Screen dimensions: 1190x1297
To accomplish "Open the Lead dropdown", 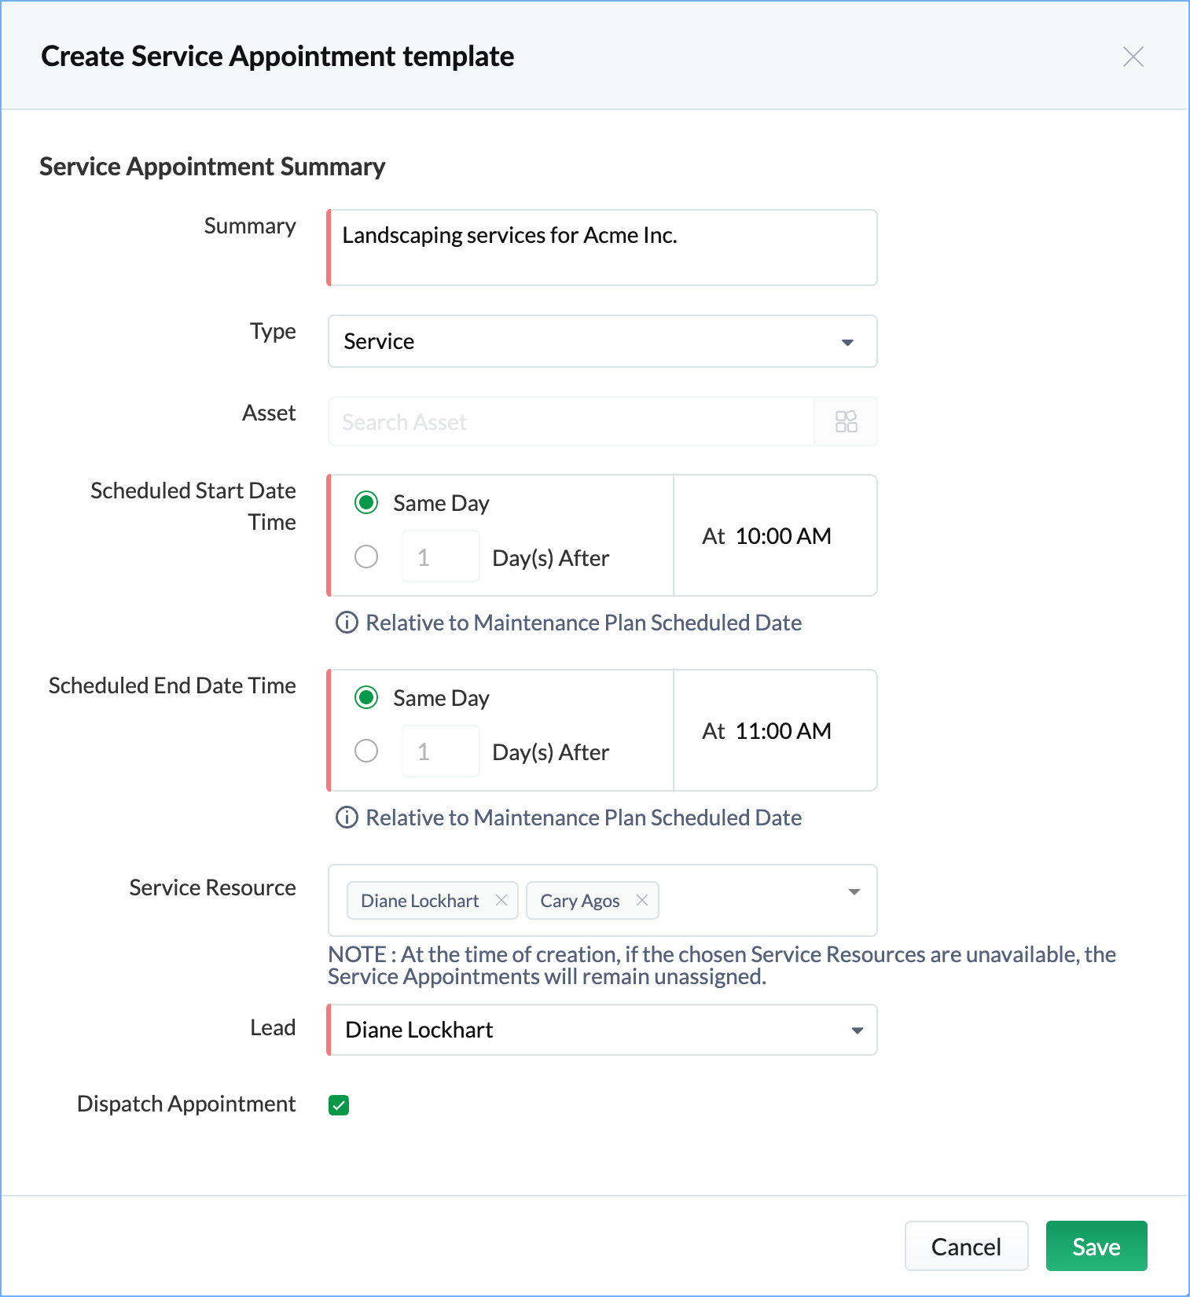I will coord(602,1030).
